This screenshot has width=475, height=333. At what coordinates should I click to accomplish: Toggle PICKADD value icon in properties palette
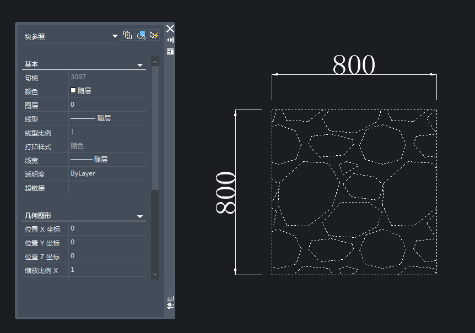(128, 35)
